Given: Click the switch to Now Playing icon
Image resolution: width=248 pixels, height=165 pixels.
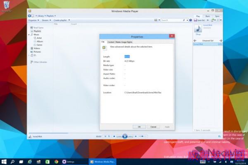Looking at the screenshot, I should [219, 136].
